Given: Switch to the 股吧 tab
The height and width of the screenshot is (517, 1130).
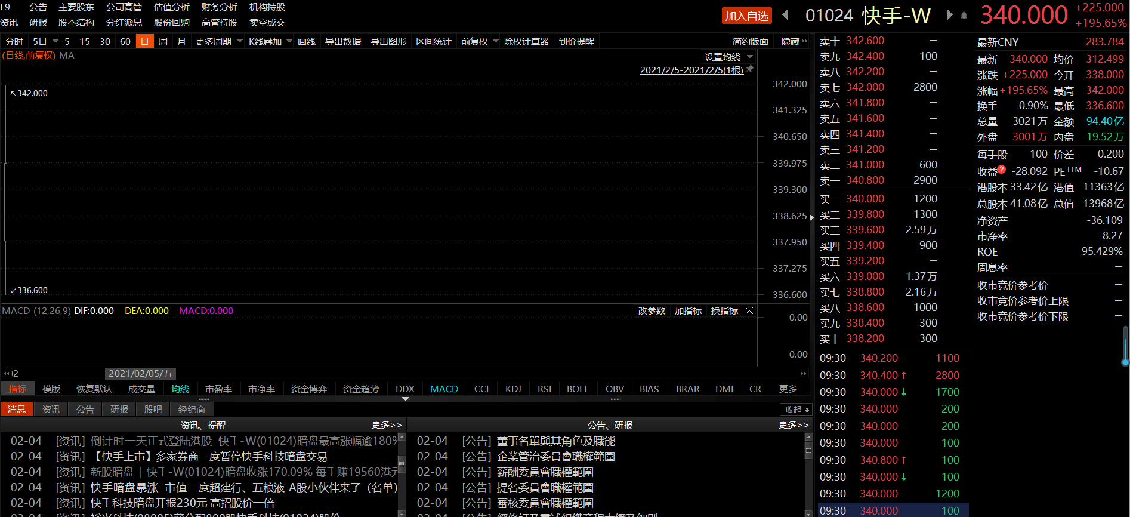Looking at the screenshot, I should [x=153, y=410].
